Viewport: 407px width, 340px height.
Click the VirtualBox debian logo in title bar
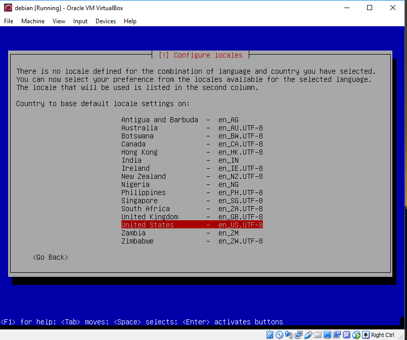click(8, 8)
